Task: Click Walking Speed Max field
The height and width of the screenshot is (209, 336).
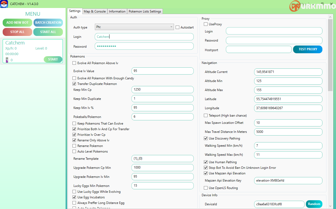Action: [x=288, y=155]
